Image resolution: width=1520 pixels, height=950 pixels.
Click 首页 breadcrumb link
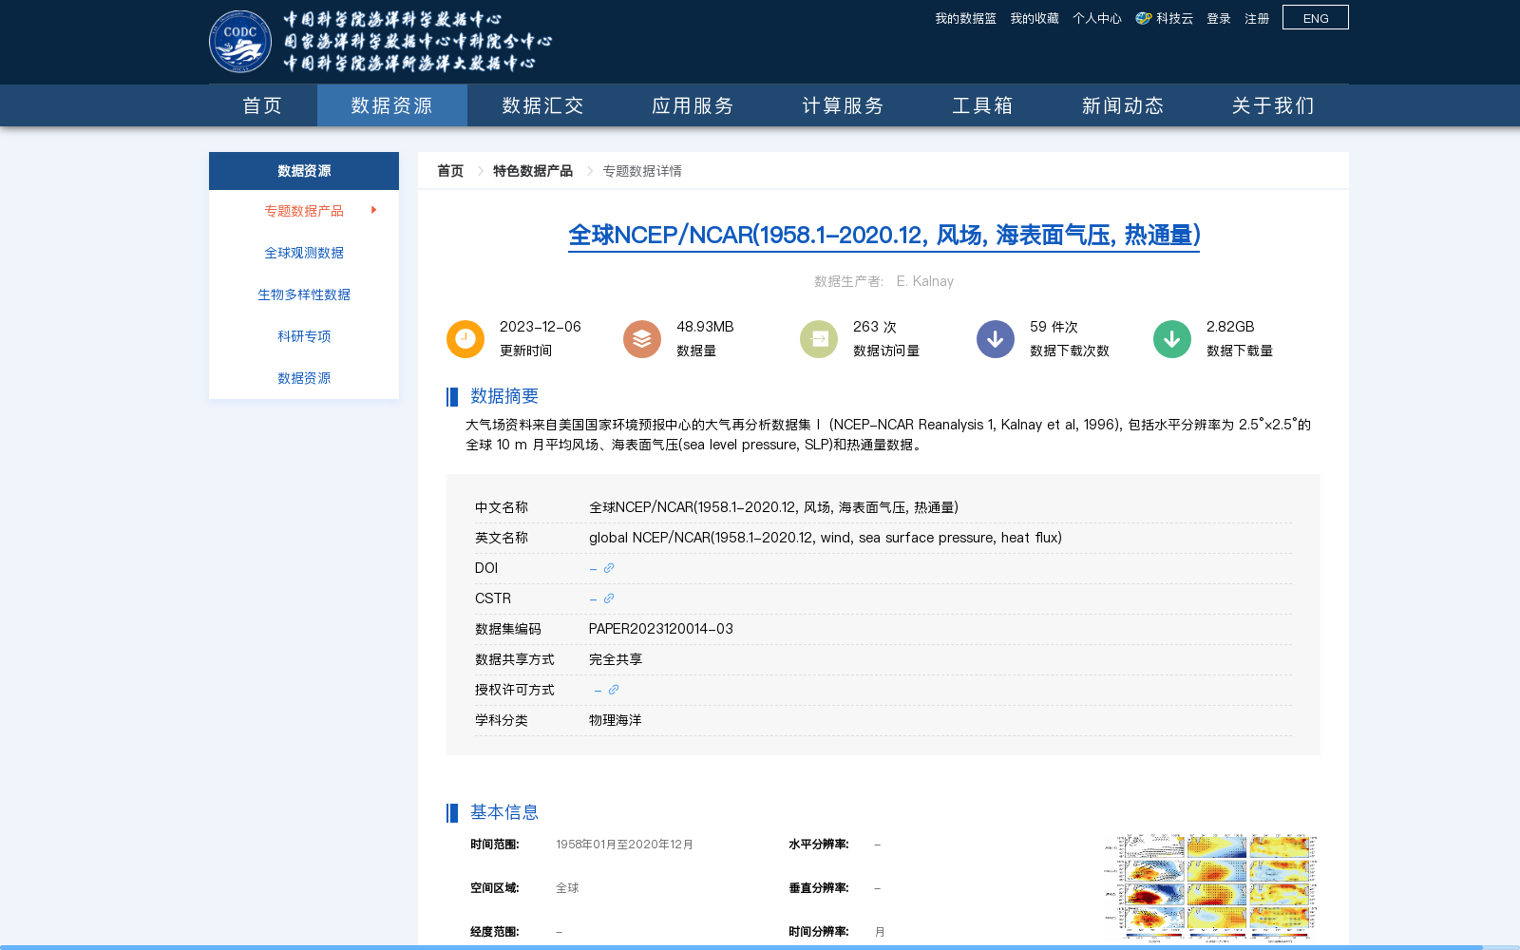[450, 171]
